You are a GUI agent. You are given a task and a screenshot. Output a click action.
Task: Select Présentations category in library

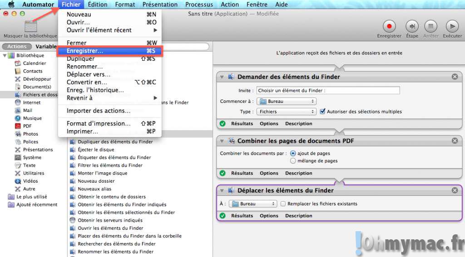point(38,150)
